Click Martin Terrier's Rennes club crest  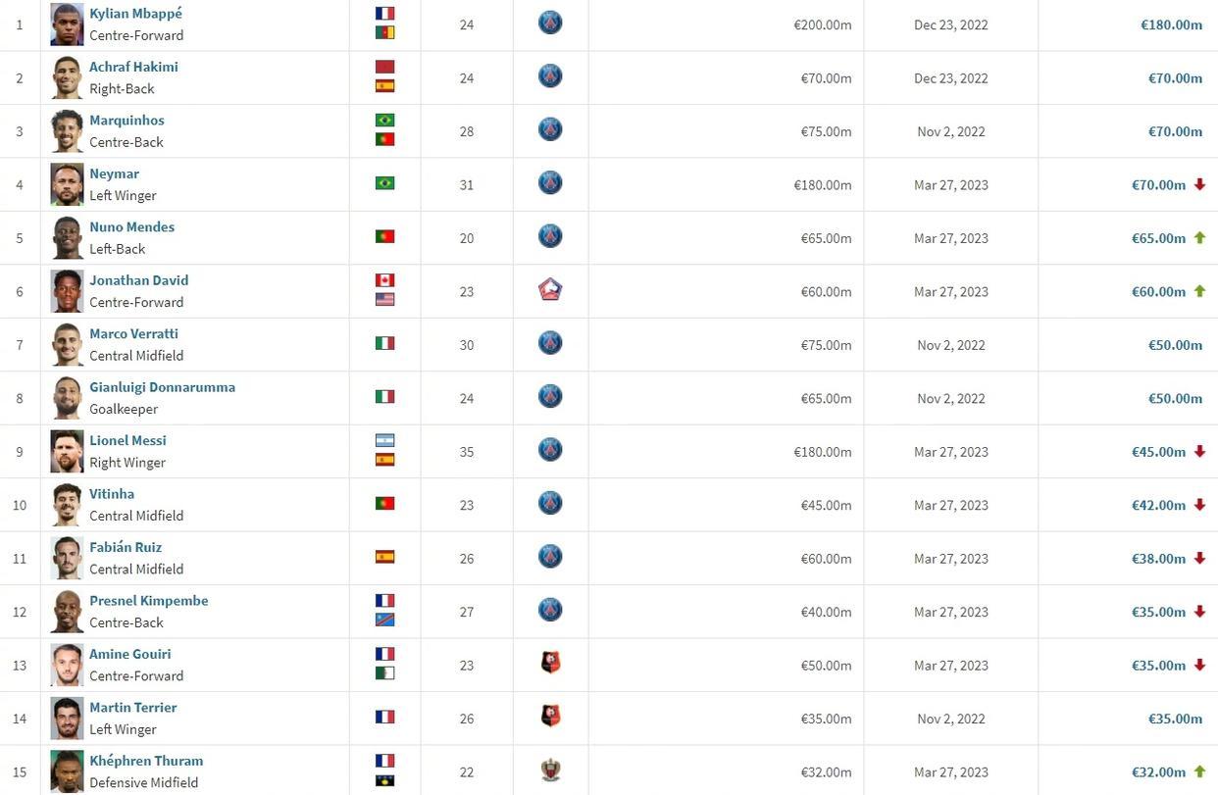coord(550,717)
